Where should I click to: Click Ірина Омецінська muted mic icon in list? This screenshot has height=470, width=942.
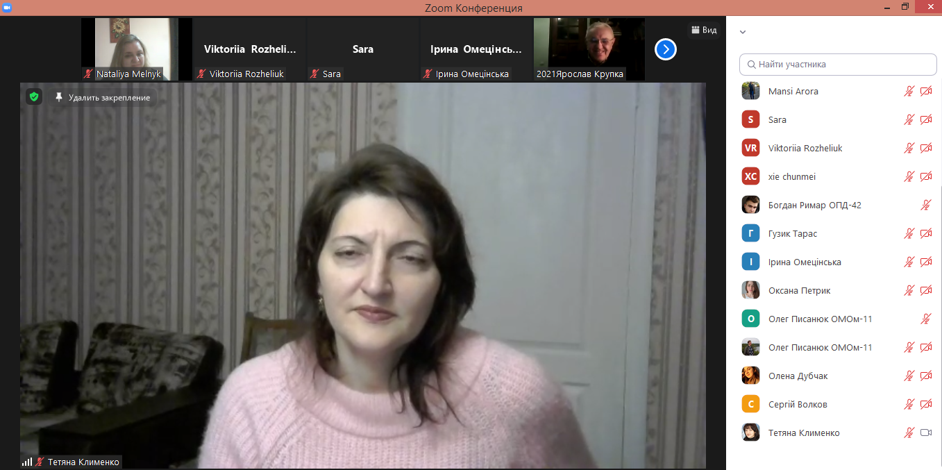point(909,262)
